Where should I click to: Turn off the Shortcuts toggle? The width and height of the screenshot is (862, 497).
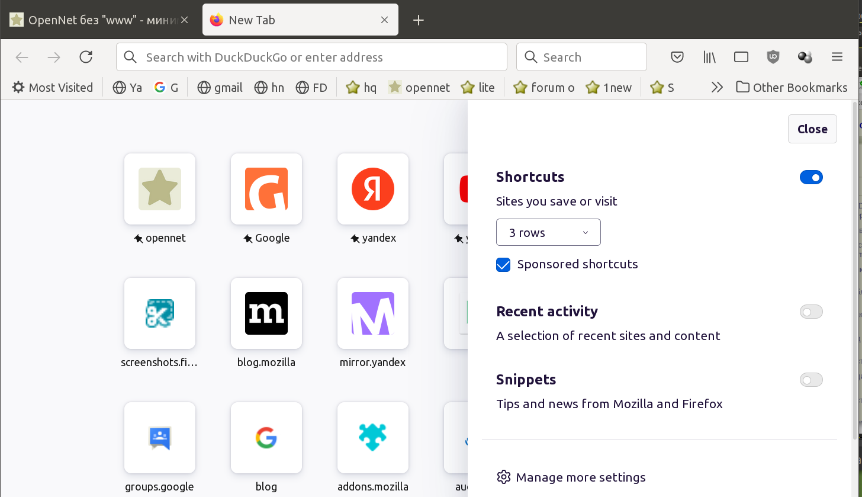pyautogui.click(x=811, y=177)
